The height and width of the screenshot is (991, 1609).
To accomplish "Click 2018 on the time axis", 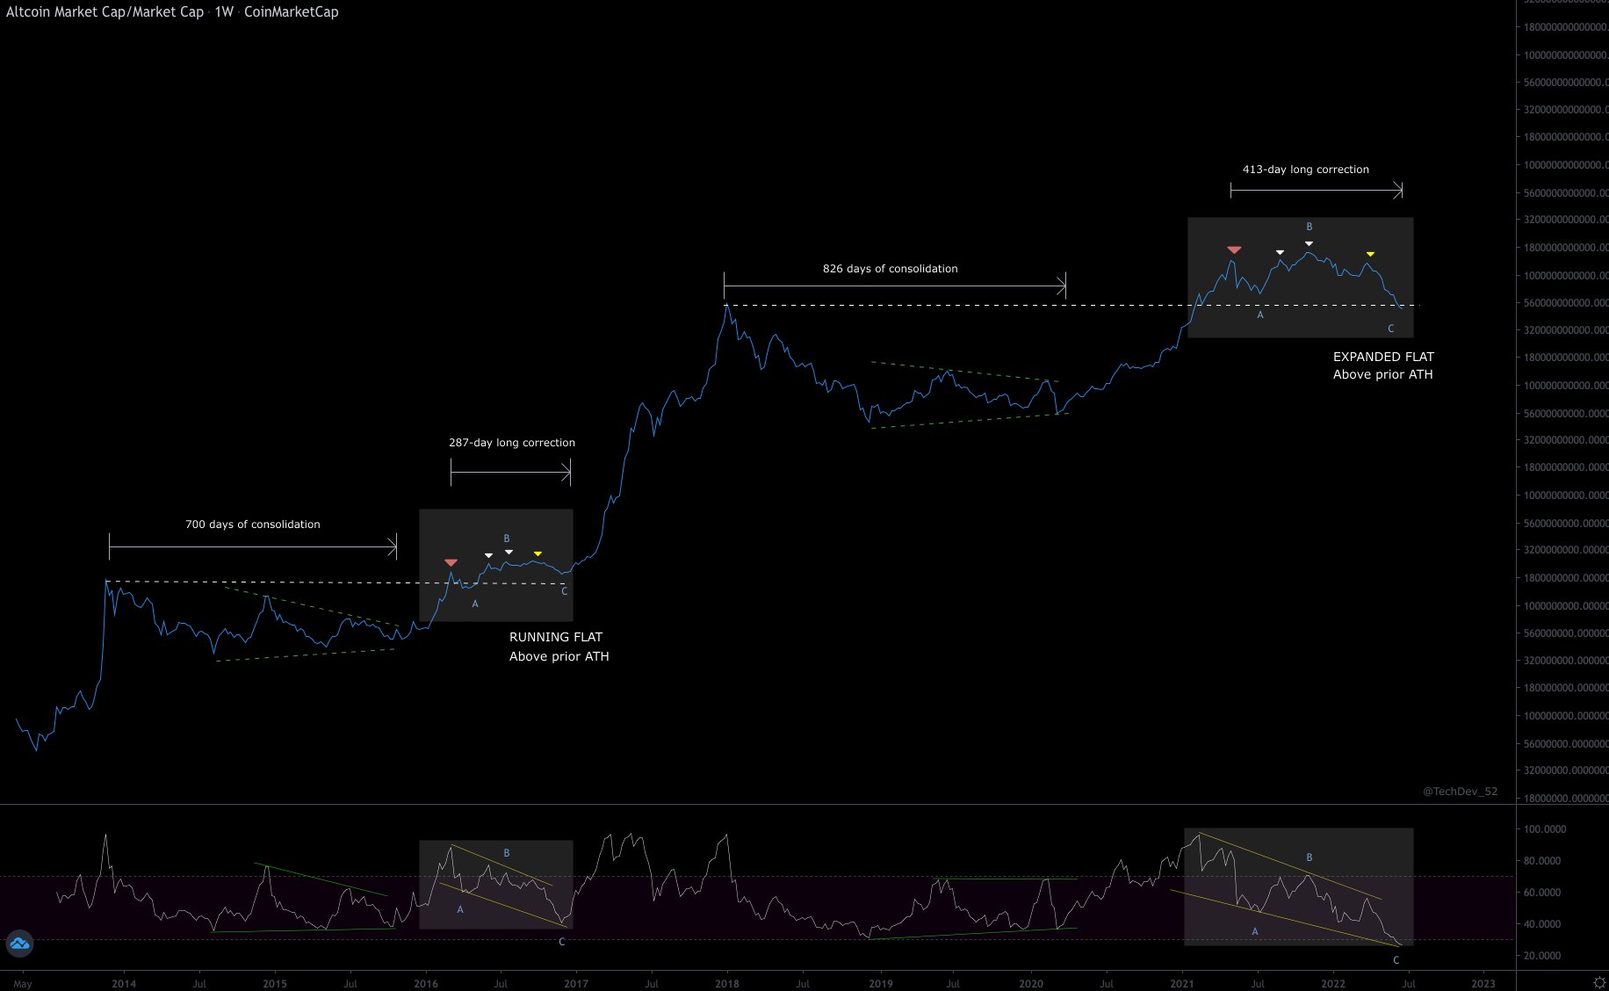I will (727, 983).
